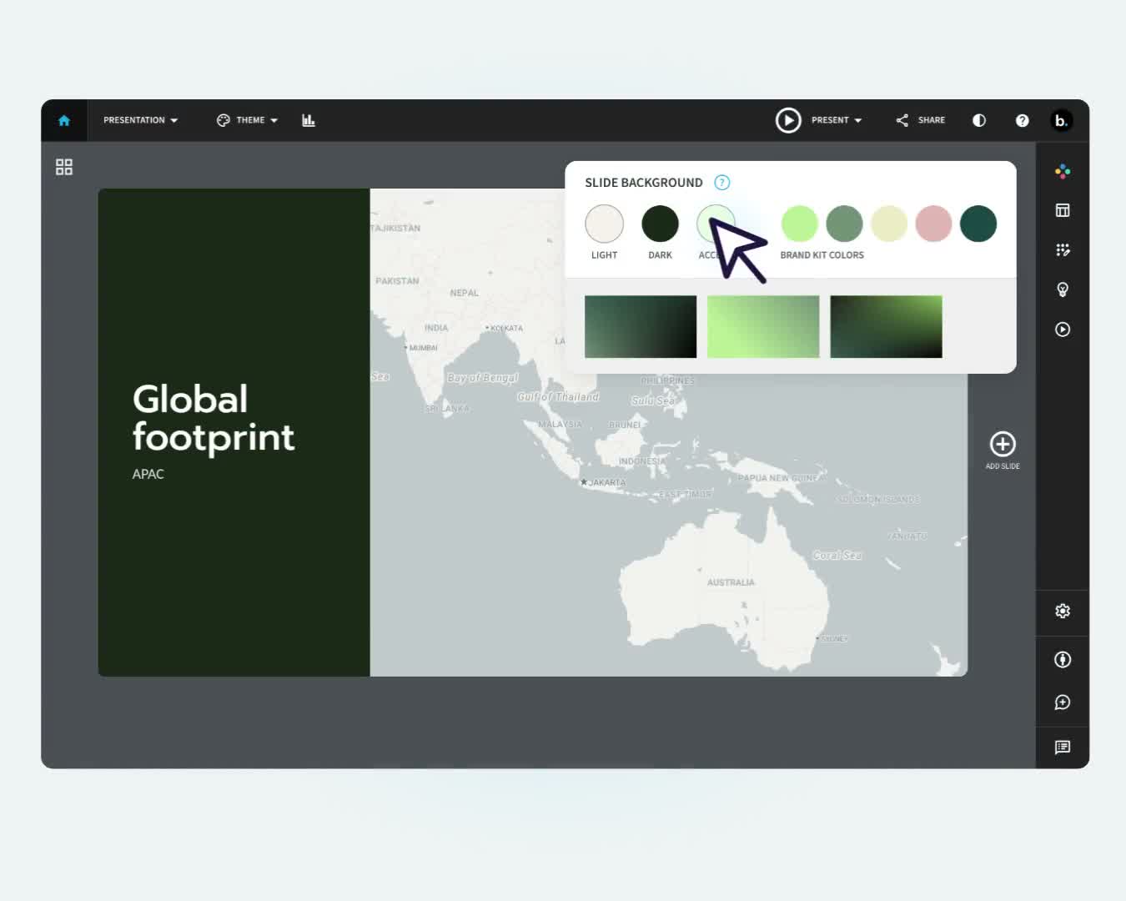Open the Presentation dropdown menu
This screenshot has width=1126, height=901.
140,120
